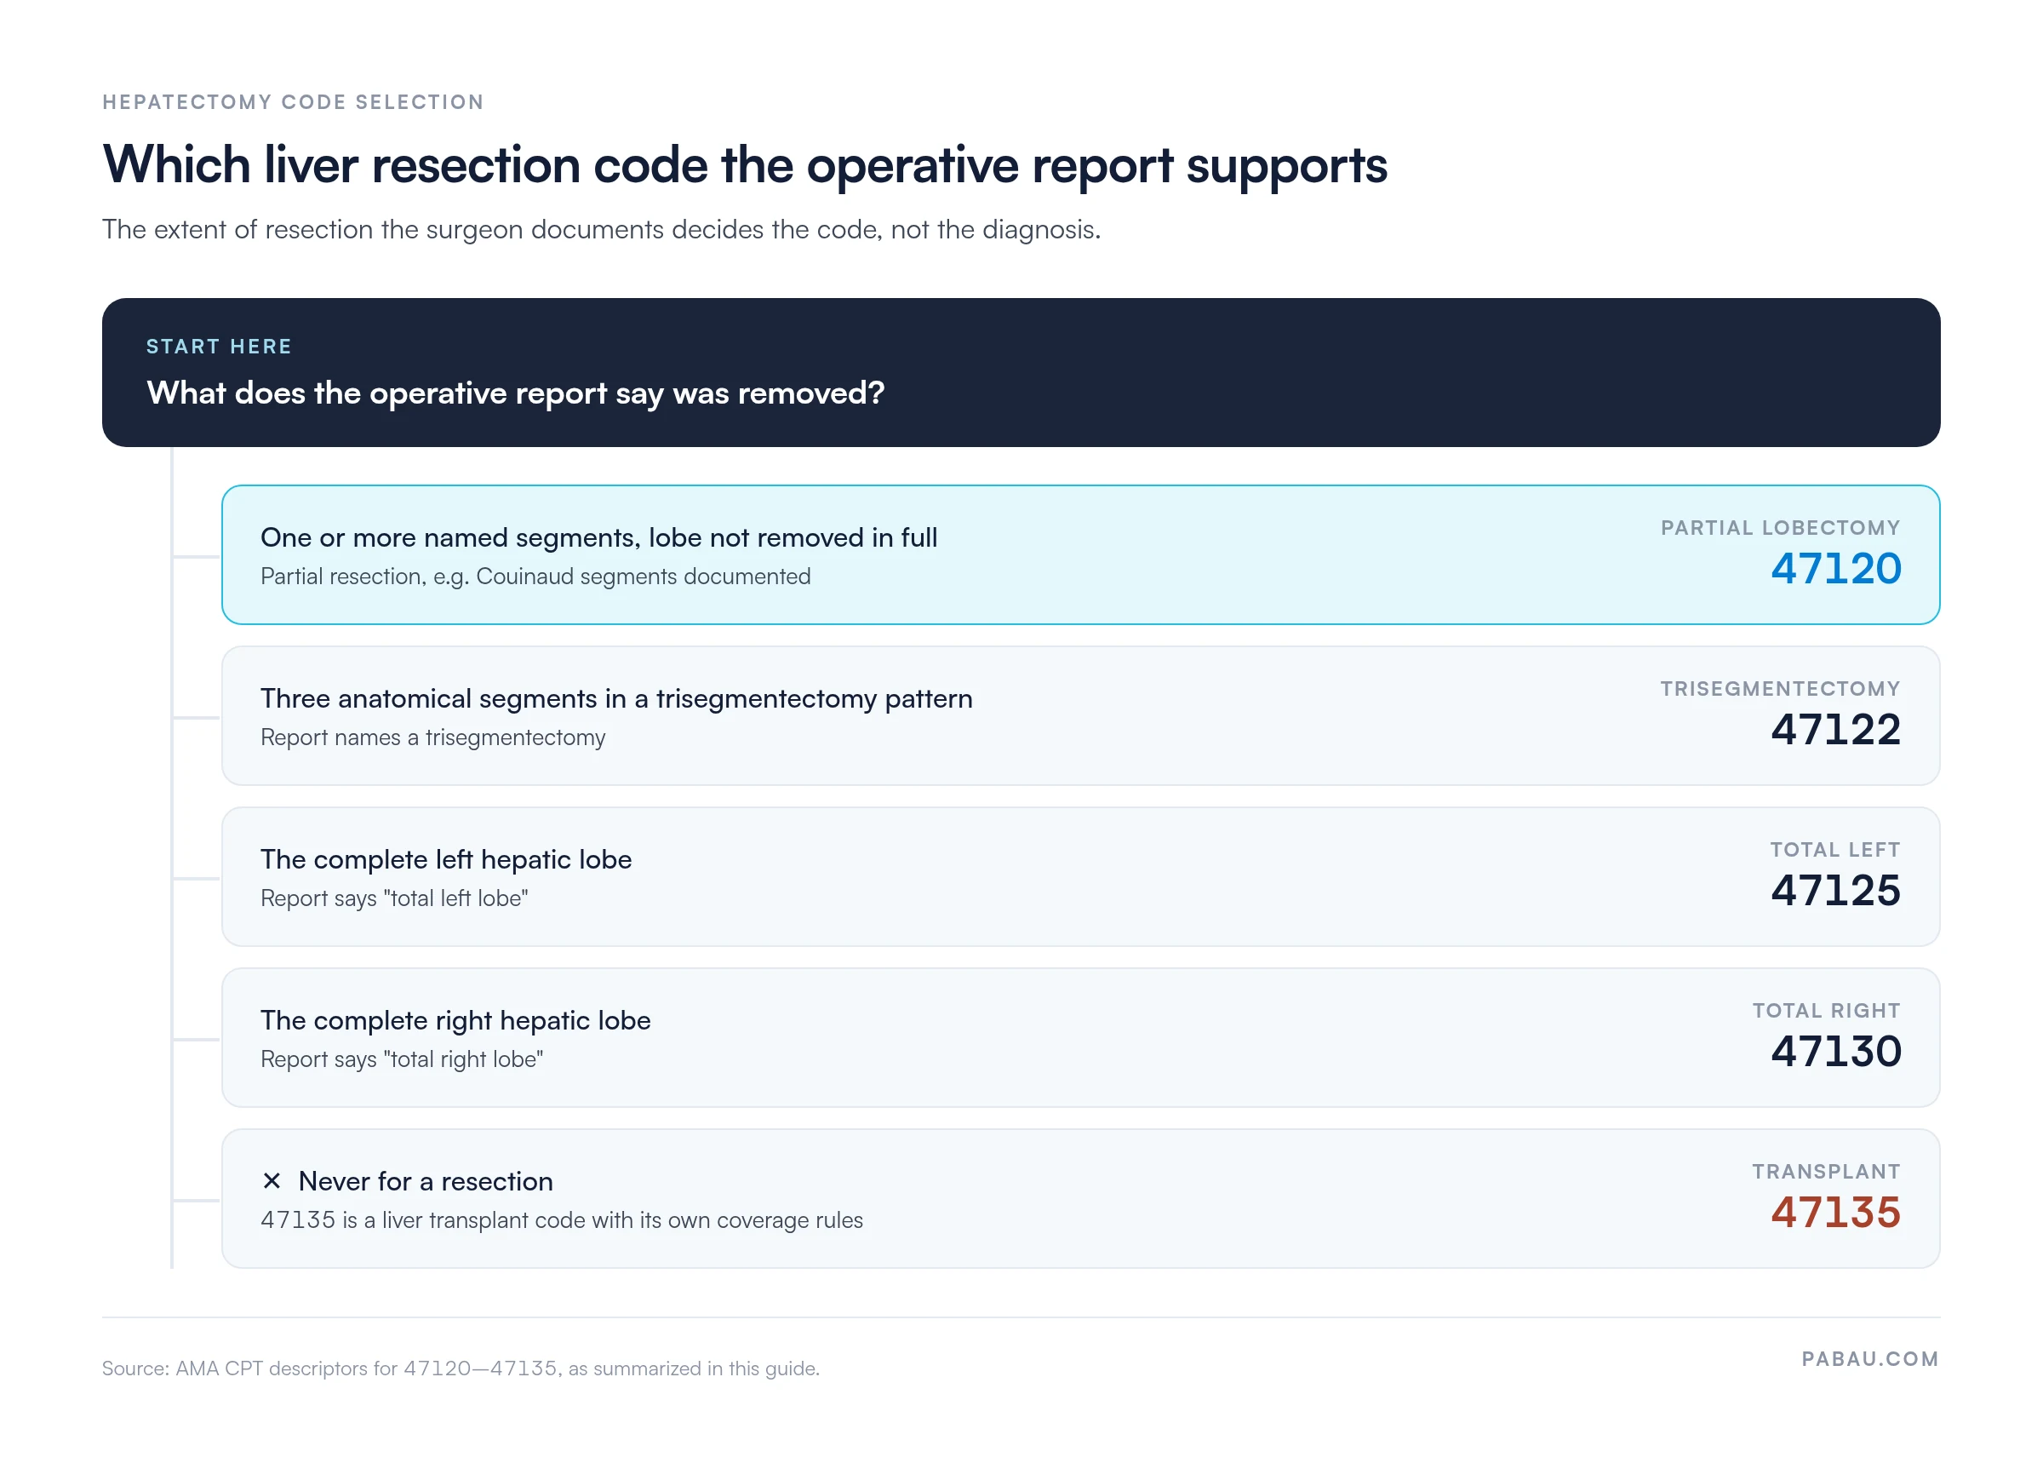Click the "START HERE" label
This screenshot has width=2043, height=1463.
pyautogui.click(x=219, y=347)
